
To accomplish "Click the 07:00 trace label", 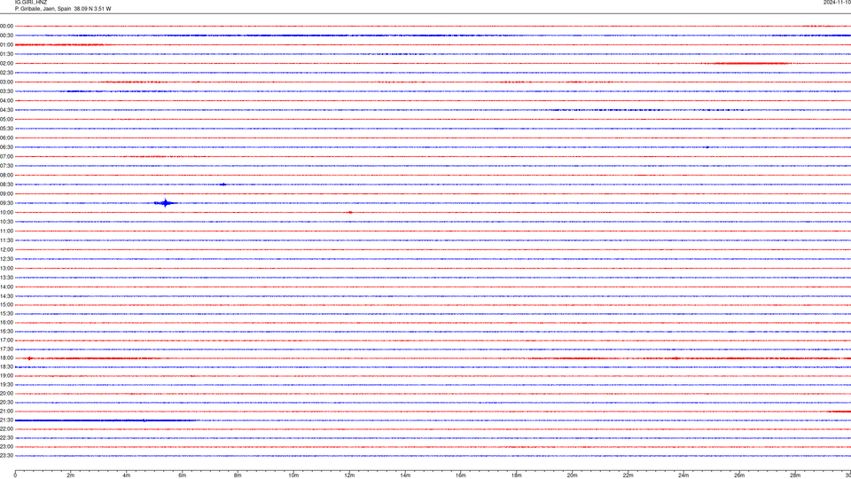I will coord(6,157).
